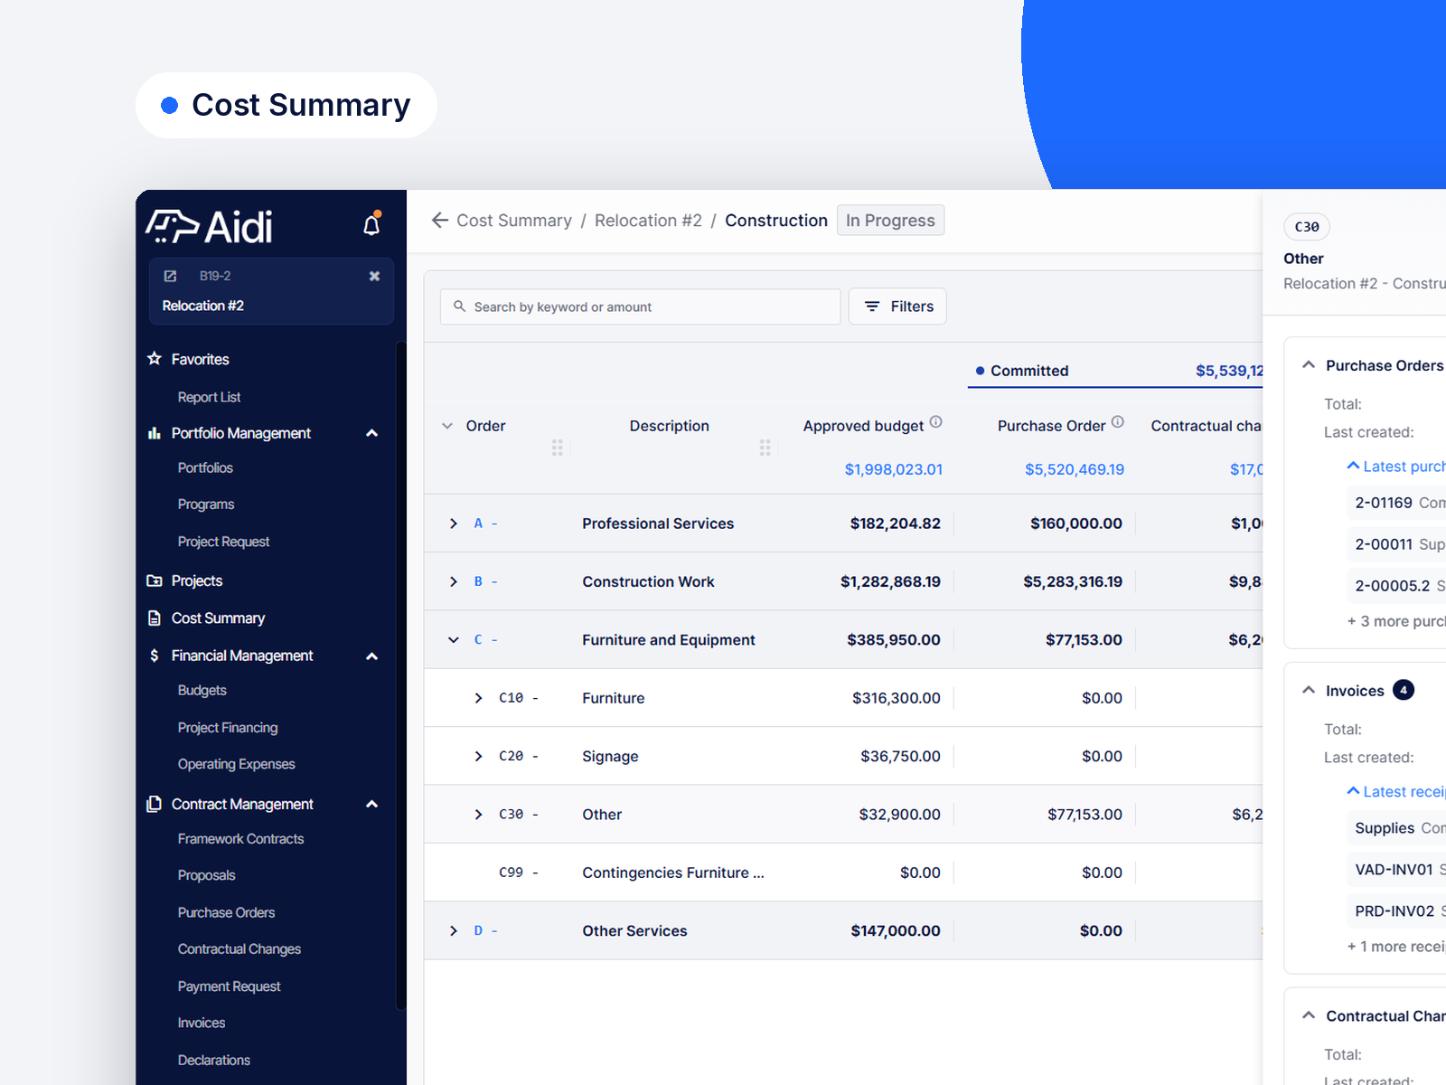Open Project Financing menu item
Image resolution: width=1446 pixels, height=1085 pixels.
[x=228, y=728]
